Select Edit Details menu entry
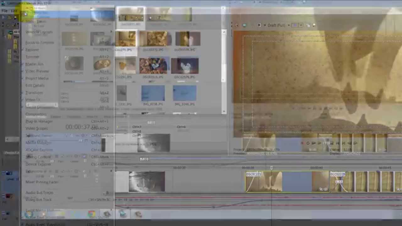 (x=35, y=85)
